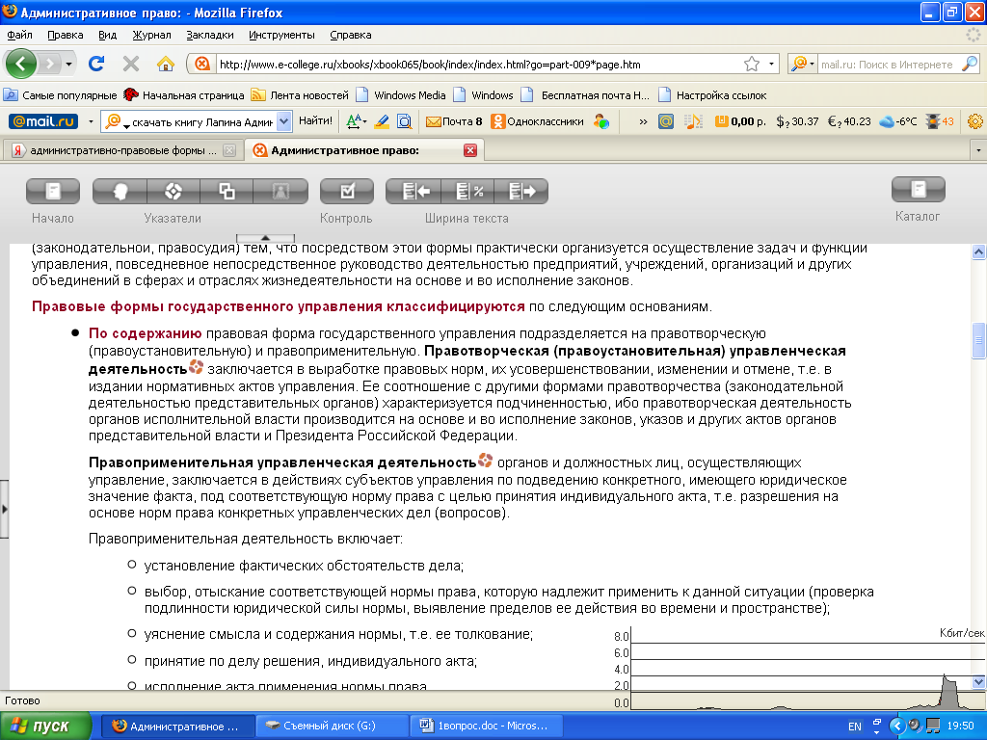
Task: Open the Правка menu
Action: pyautogui.click(x=65, y=36)
